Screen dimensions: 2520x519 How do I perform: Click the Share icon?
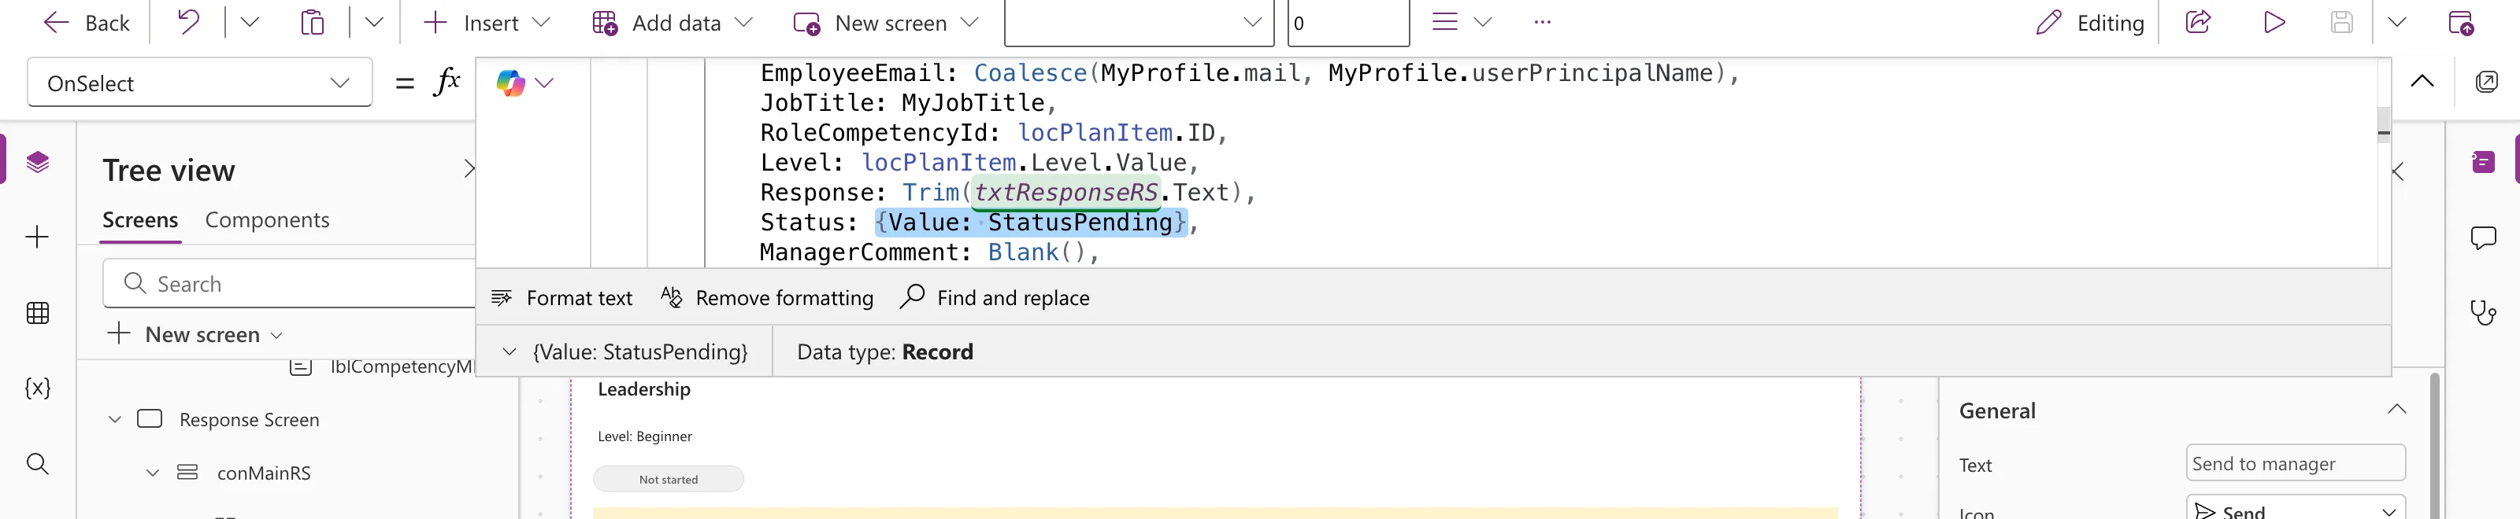pyautogui.click(x=2198, y=23)
